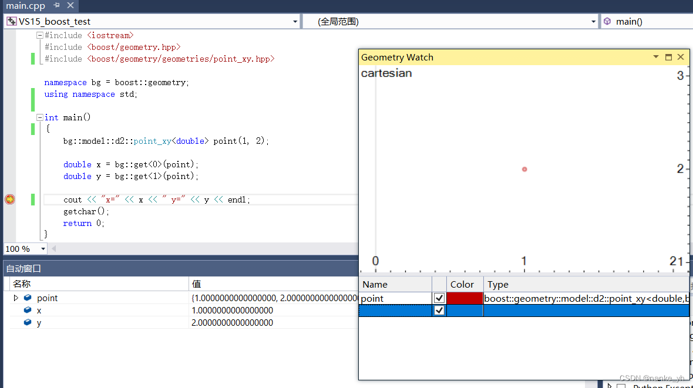Viewport: 693px width, 388px height.
Task: Click the empty Name cell to add geometry
Action: pyautogui.click(x=393, y=310)
